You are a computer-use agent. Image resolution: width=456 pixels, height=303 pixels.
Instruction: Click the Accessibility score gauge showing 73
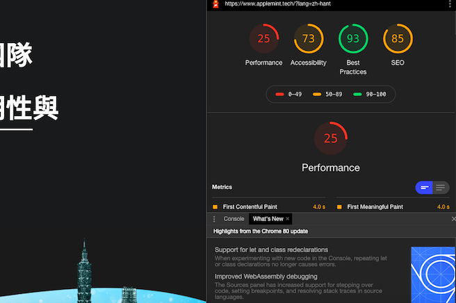pyautogui.click(x=308, y=39)
